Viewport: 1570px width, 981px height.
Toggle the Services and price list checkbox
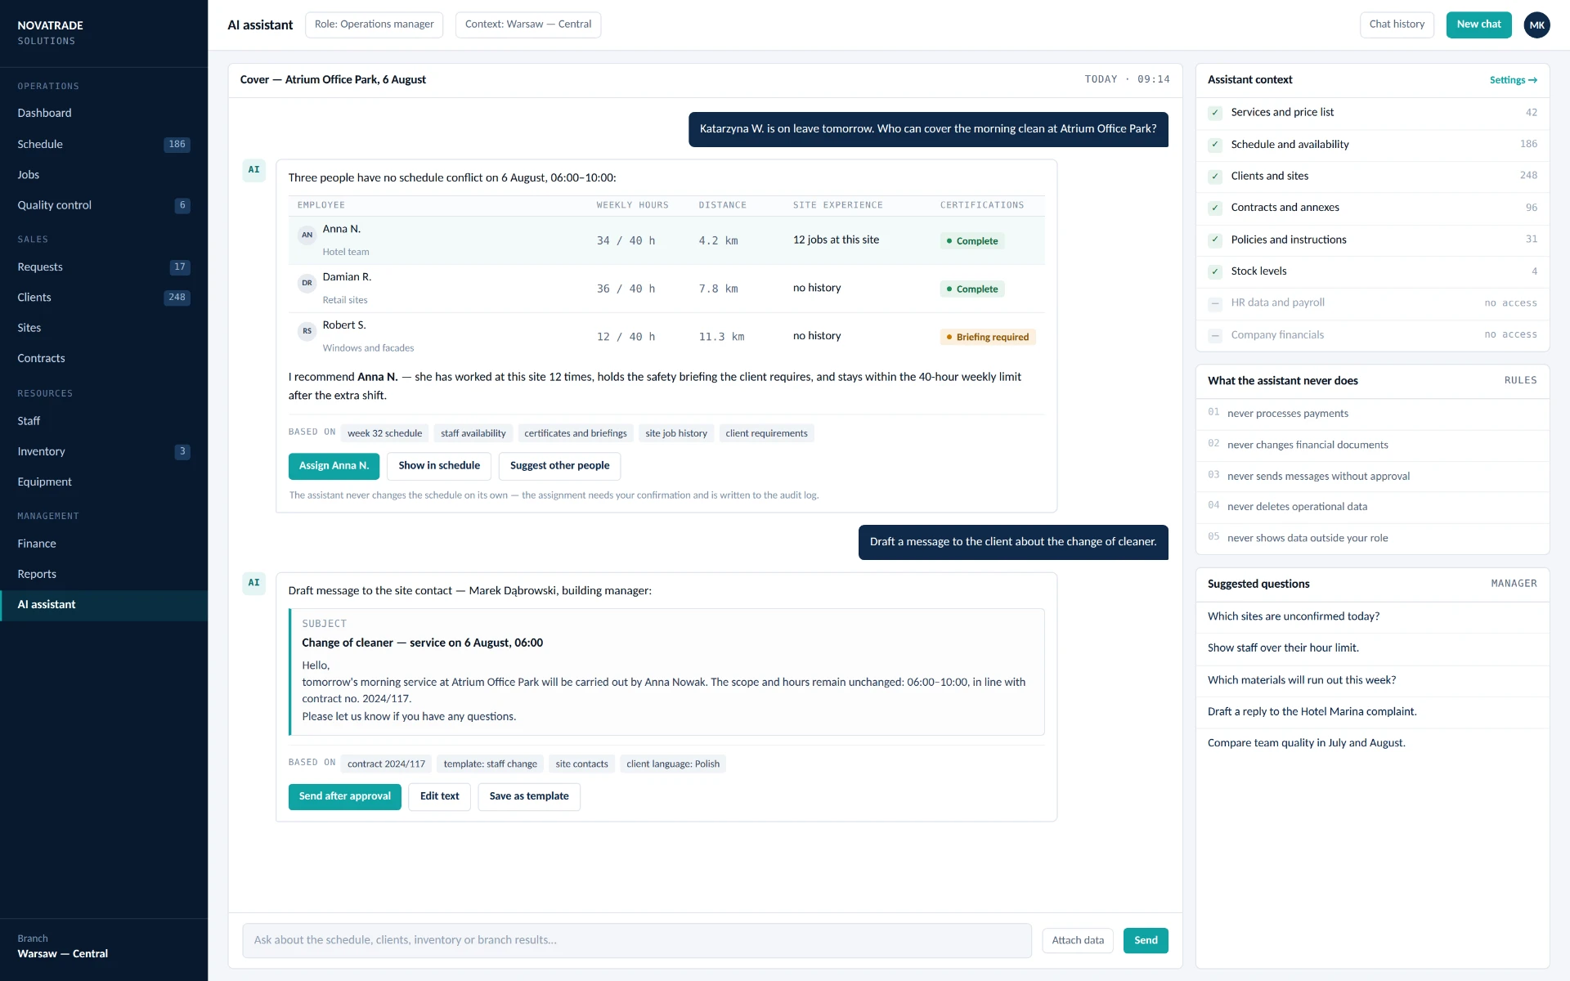tap(1215, 113)
